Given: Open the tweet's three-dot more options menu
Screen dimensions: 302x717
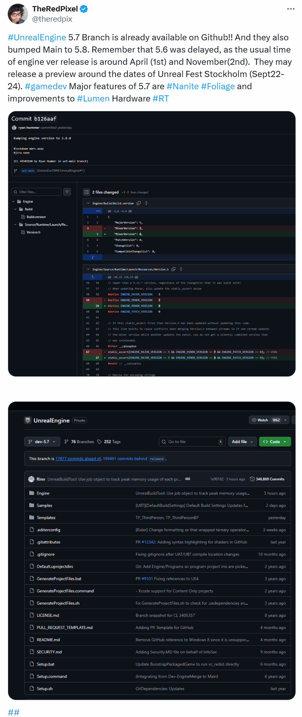Looking at the screenshot, I should click(x=291, y=9).
